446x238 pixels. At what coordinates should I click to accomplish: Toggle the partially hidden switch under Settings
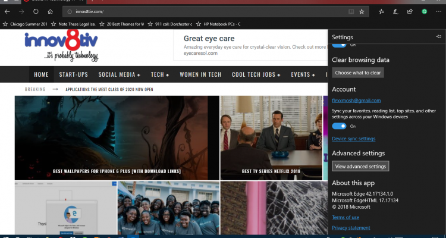339,45
